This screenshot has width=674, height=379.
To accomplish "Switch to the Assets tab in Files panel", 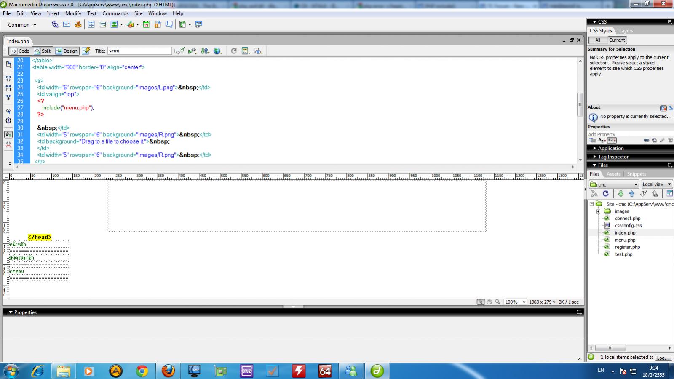I will click(613, 174).
